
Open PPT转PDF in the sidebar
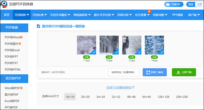click(11, 107)
